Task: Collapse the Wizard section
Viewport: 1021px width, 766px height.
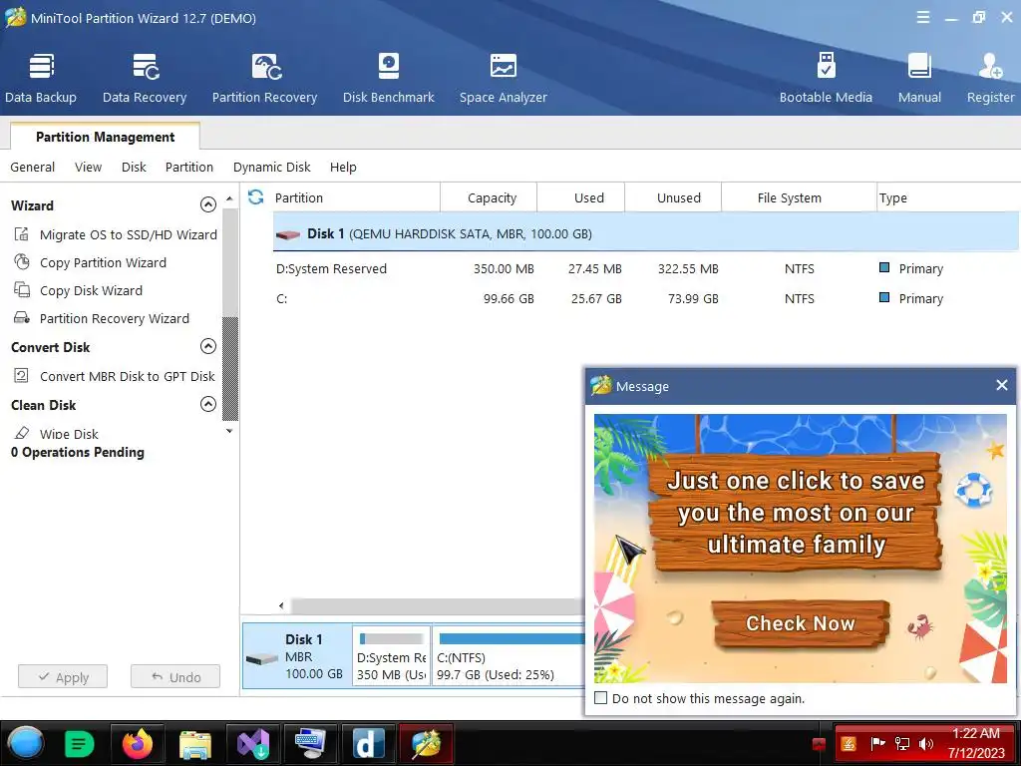Action: pyautogui.click(x=207, y=205)
